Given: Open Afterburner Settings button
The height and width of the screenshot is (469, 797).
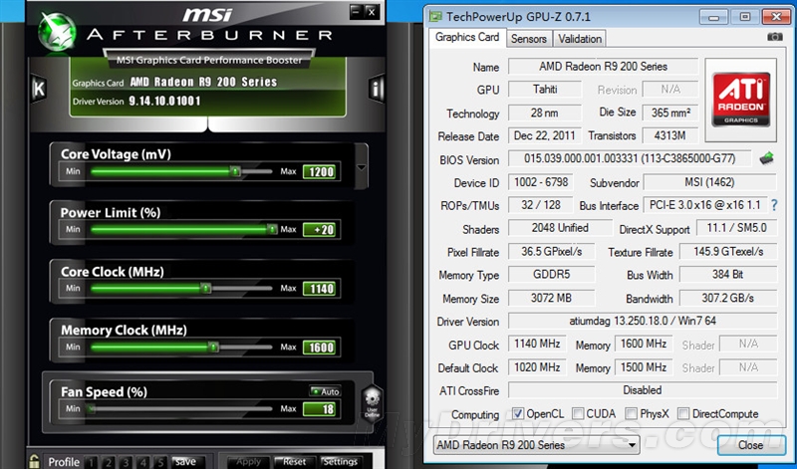Looking at the screenshot, I should [341, 461].
